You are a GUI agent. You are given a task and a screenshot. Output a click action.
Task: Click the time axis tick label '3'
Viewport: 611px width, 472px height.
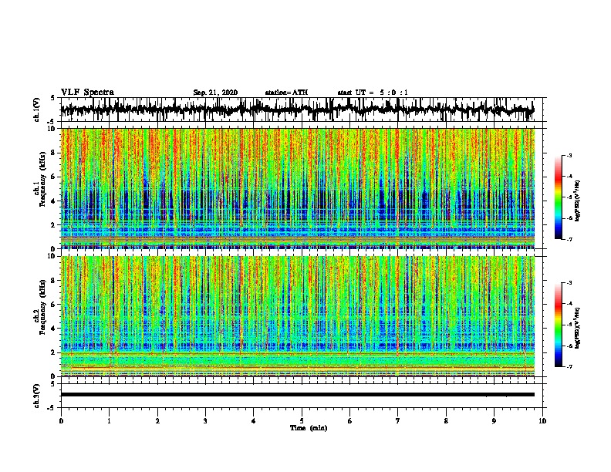205,420
